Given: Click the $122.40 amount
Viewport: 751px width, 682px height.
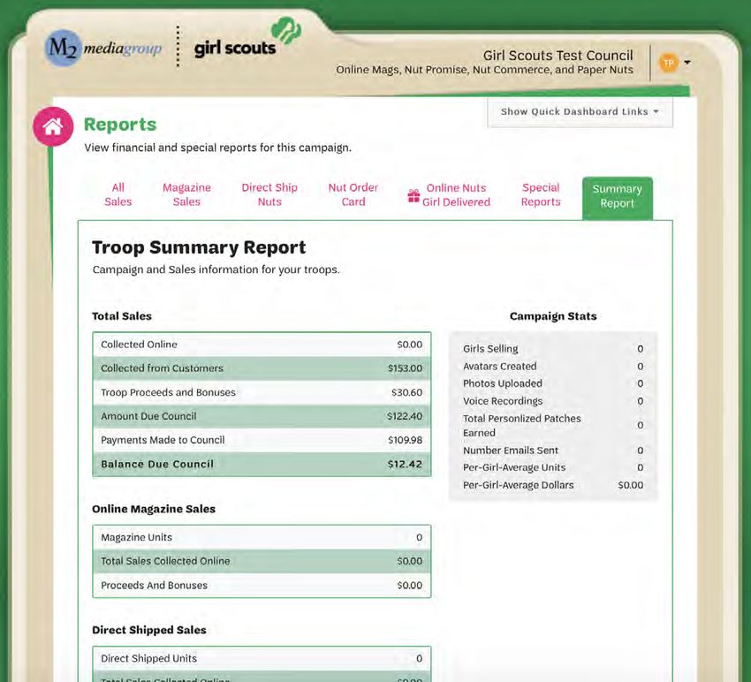Looking at the screenshot, I should pos(405,416).
